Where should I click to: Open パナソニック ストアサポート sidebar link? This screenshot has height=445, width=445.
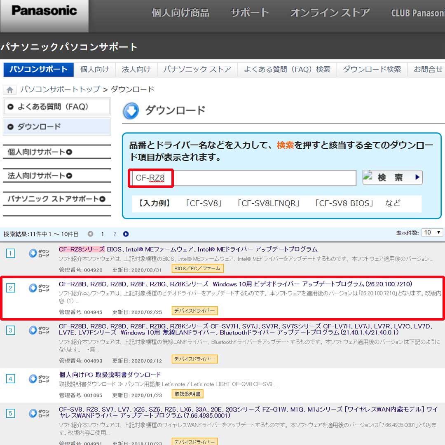click(56, 199)
